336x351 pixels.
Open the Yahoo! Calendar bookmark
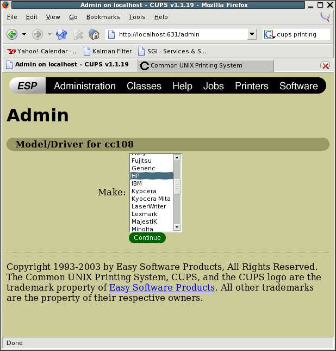pos(42,51)
